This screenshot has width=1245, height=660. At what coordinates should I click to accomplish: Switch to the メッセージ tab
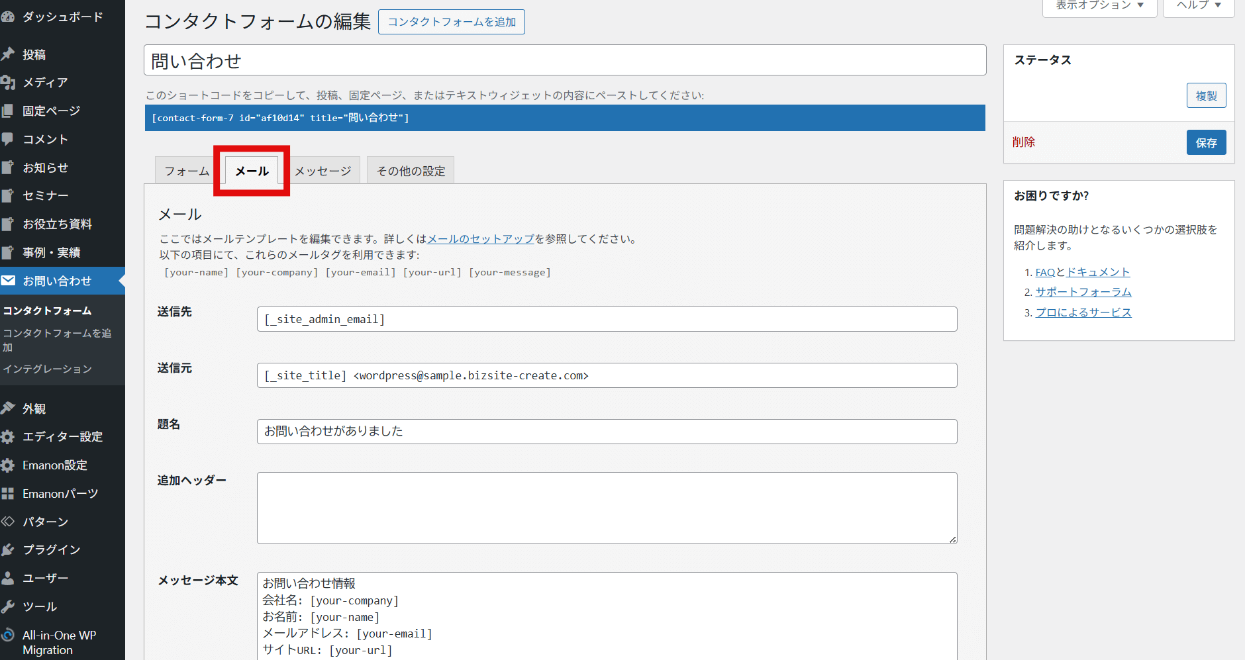pyautogui.click(x=323, y=171)
